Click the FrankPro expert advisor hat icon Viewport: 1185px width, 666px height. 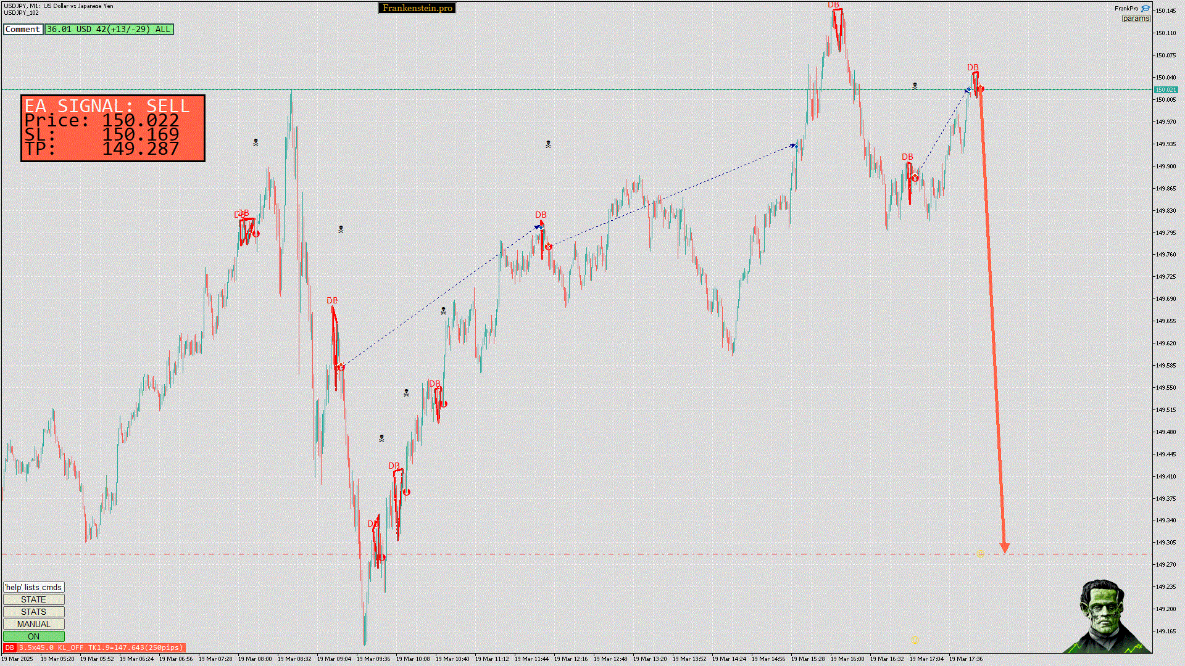[1145, 9]
